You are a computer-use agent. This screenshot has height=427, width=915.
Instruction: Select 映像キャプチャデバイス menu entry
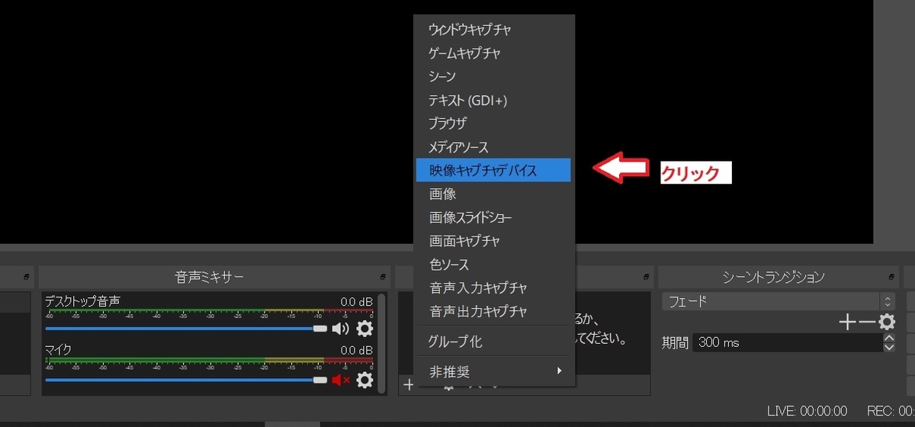tap(494, 170)
